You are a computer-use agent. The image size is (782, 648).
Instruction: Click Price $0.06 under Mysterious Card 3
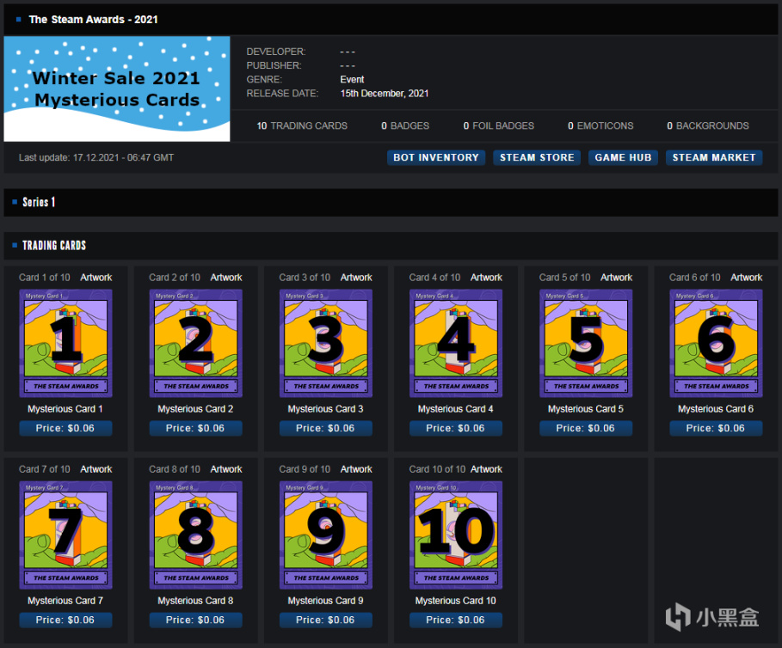pos(326,428)
